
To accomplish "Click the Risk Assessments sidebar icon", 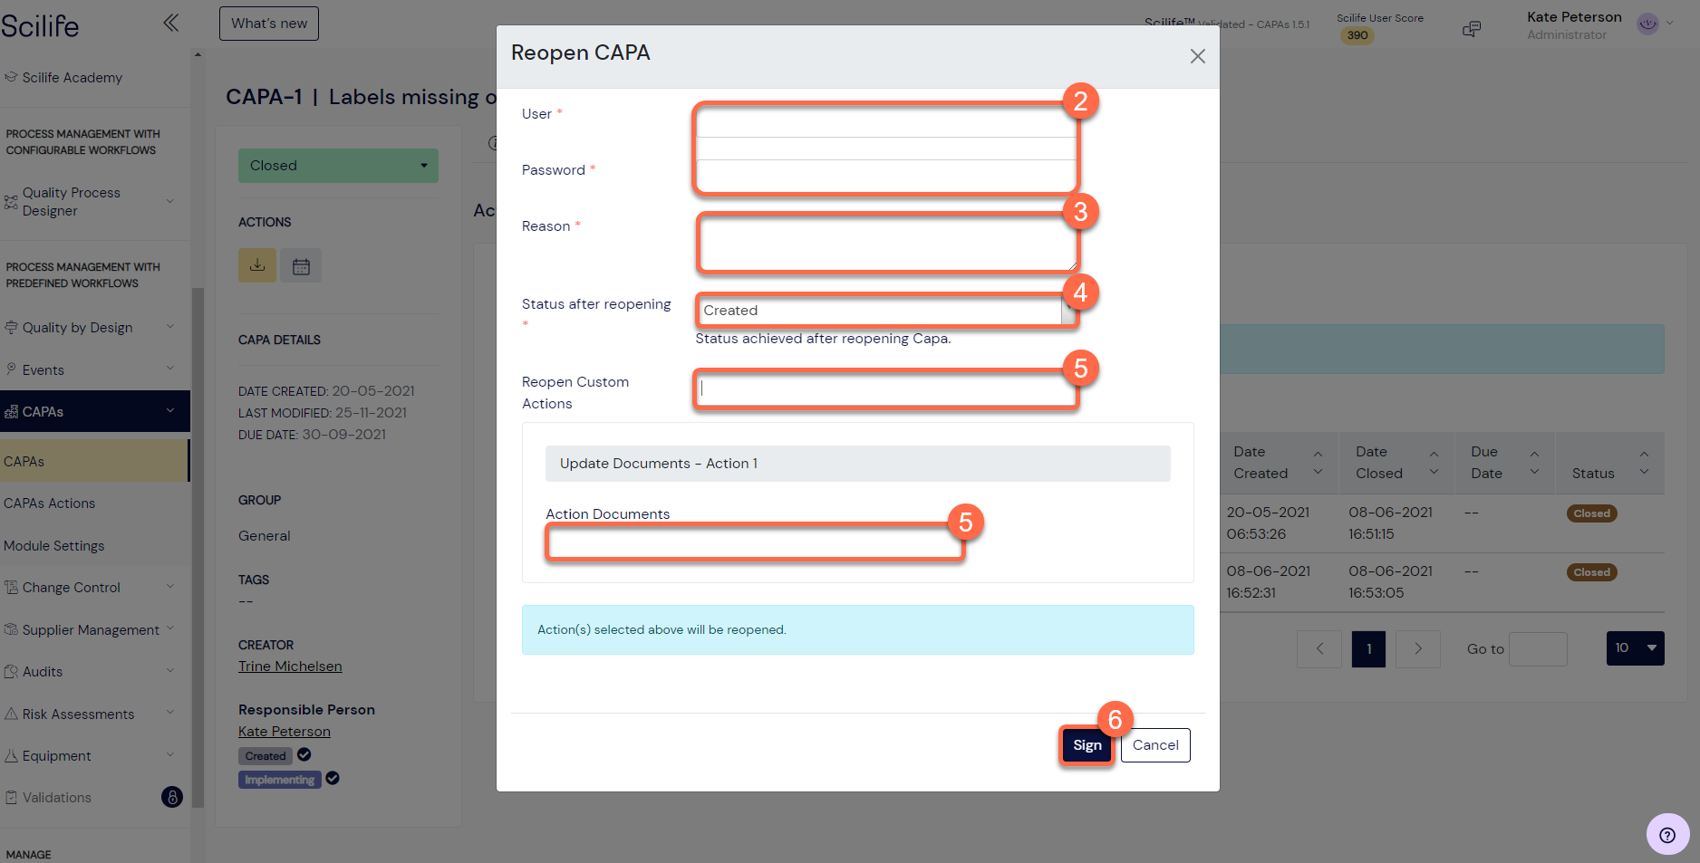I will point(11,714).
